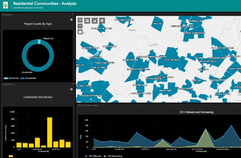The width and height of the screenshot is (241, 158).
Task: Click the MONTGOMERY DIVISION label
Action: (x=124, y=20)
